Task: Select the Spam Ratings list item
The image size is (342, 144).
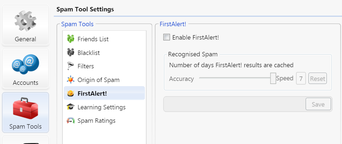Action: click(x=104, y=121)
